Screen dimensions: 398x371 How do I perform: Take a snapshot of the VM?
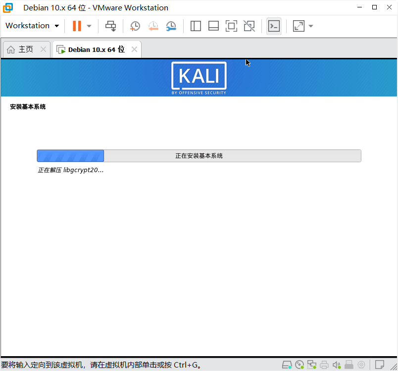[x=135, y=26]
